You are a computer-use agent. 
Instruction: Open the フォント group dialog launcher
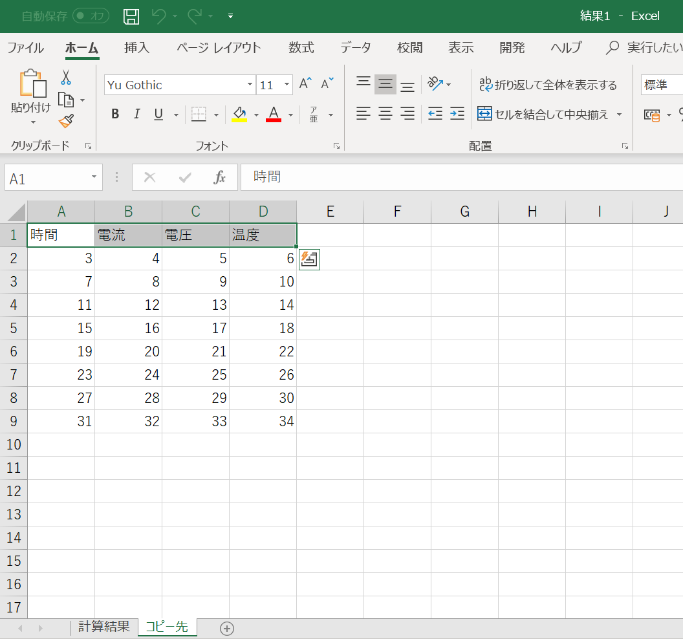tap(337, 146)
